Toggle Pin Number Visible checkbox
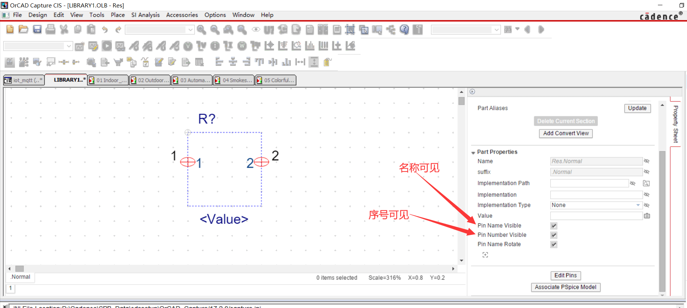 coord(554,235)
